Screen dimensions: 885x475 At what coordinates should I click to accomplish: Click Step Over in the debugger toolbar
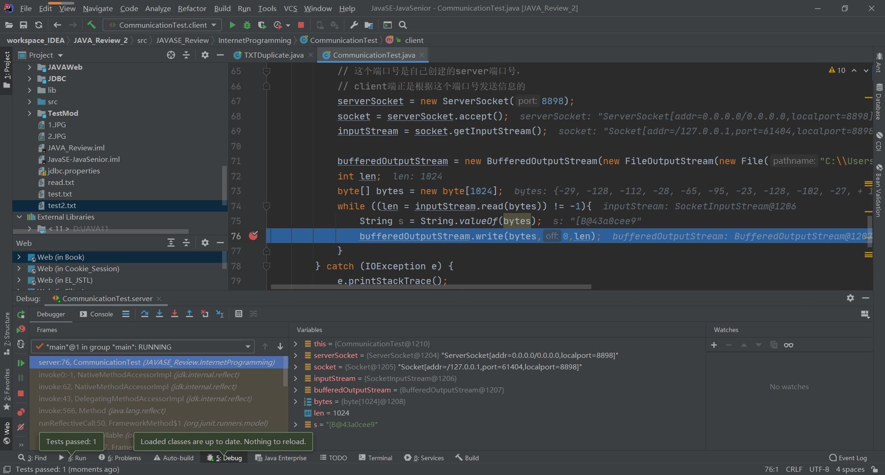(145, 314)
